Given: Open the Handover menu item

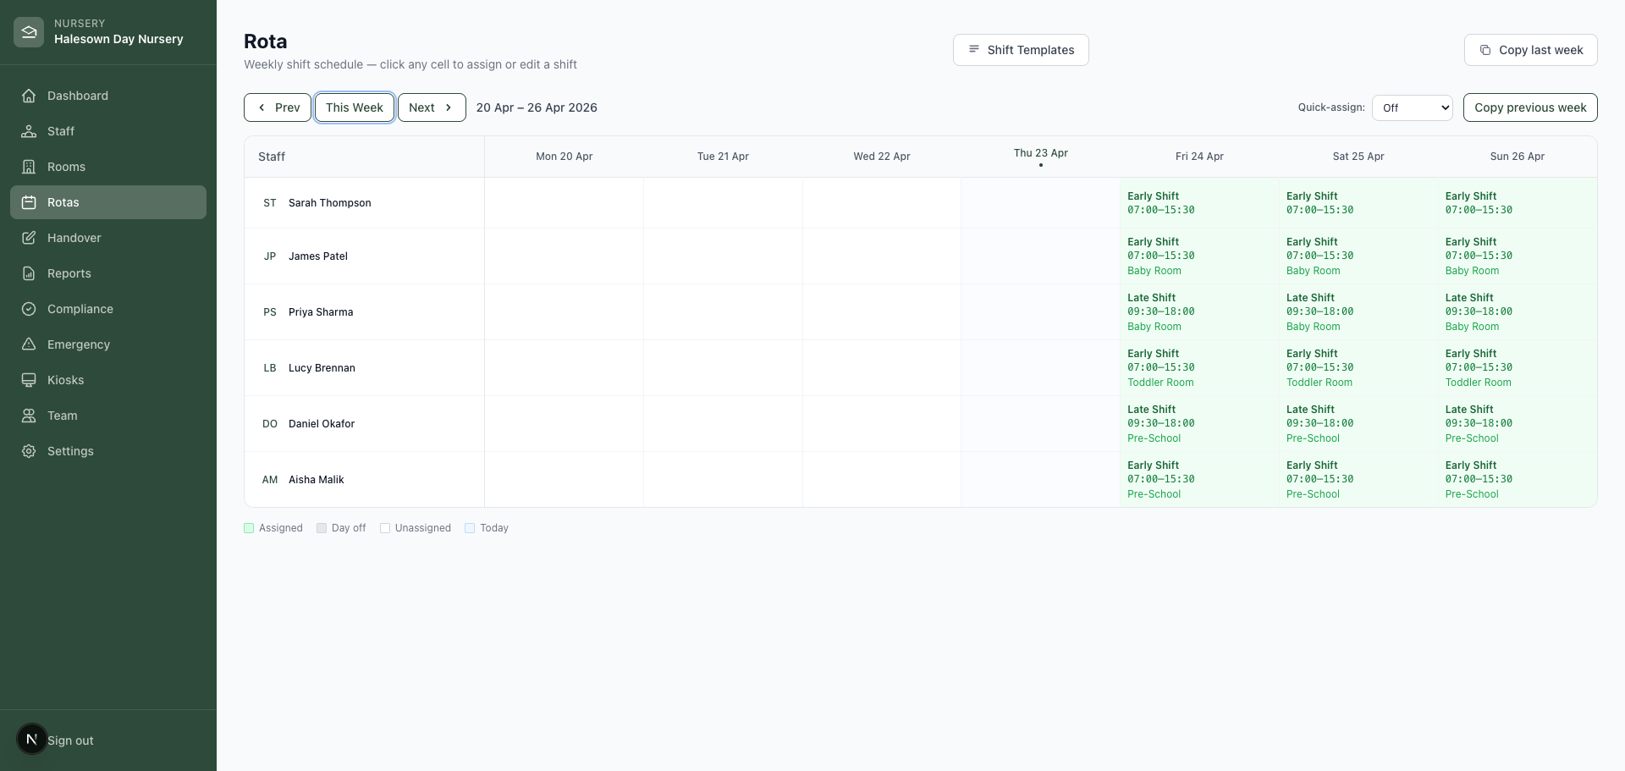Looking at the screenshot, I should pos(108,238).
